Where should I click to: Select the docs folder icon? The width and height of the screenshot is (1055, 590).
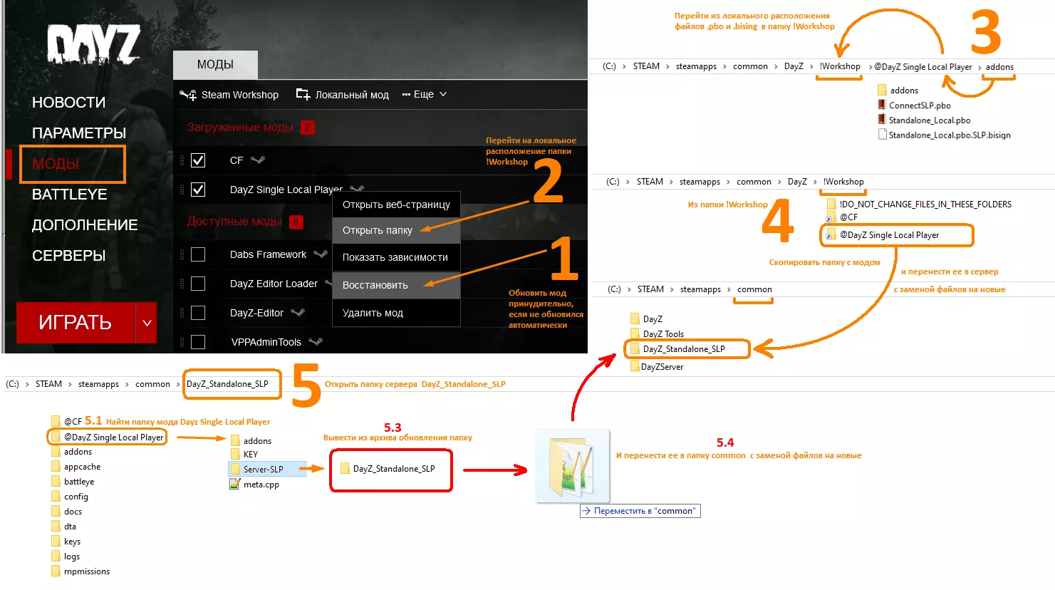[x=56, y=511]
